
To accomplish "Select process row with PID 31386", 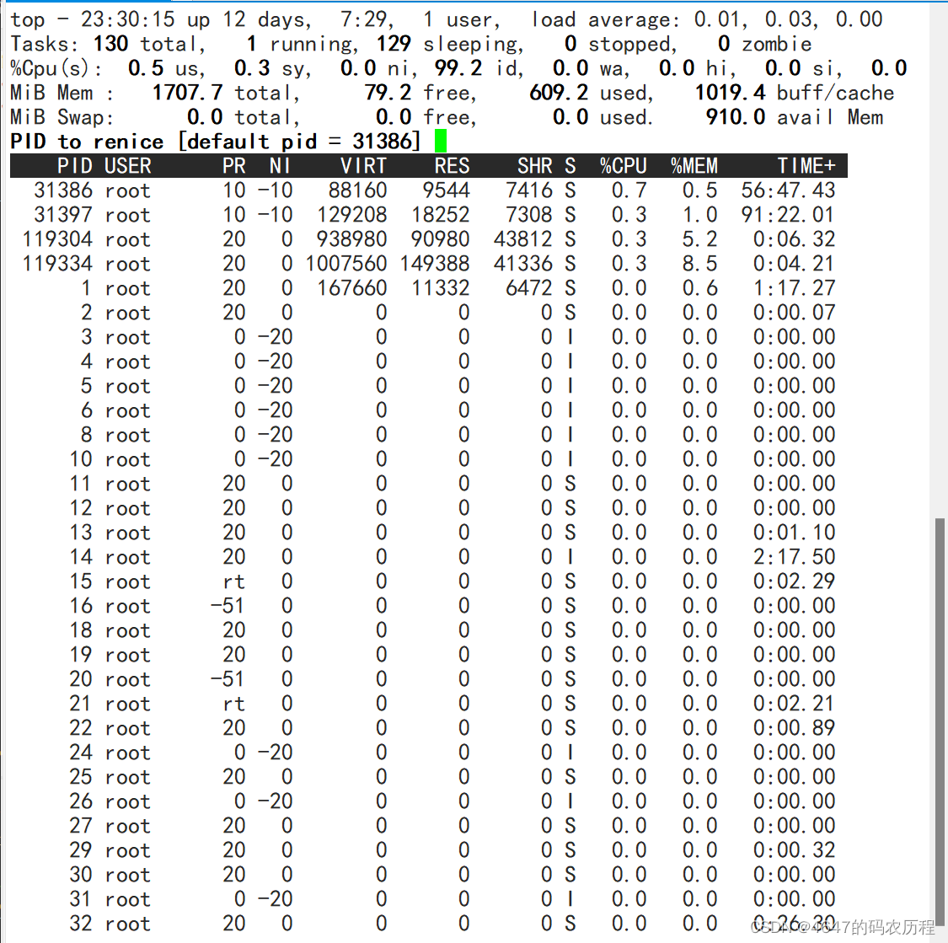I will pos(337,190).
